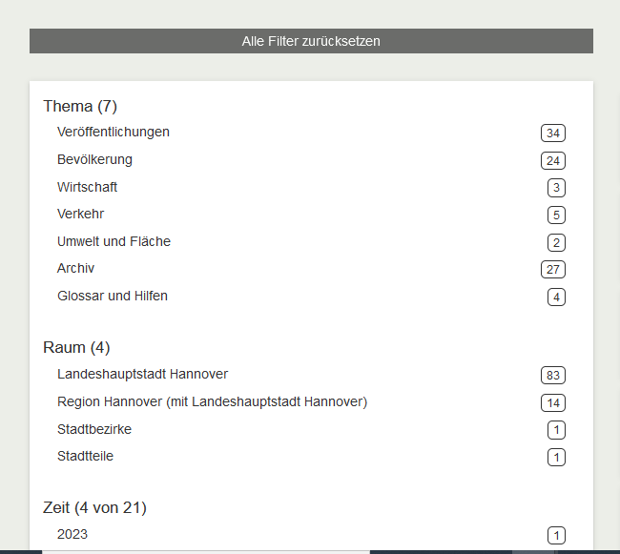This screenshot has width=620, height=554.
Task: Expand the Zeit (4 von 21) section
Action: (x=94, y=507)
